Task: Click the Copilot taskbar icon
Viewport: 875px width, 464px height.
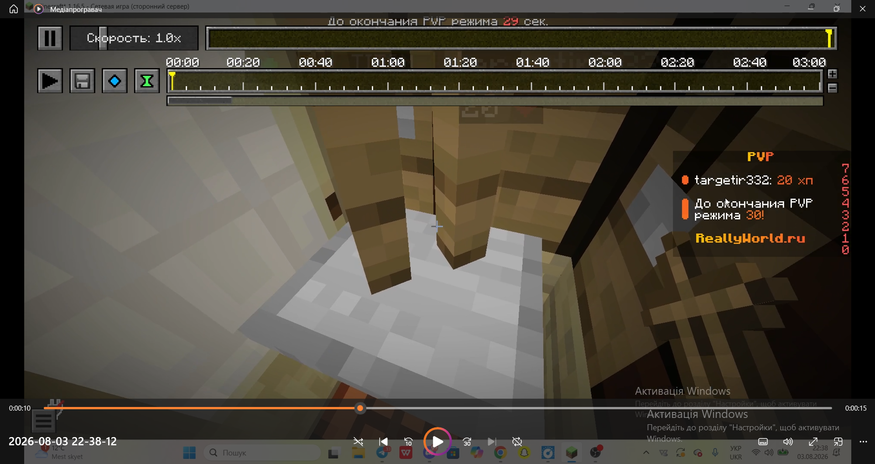Action: 477,453
